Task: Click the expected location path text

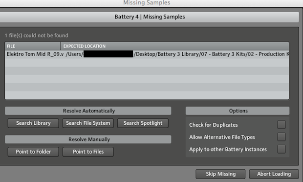Action: (x=177, y=54)
